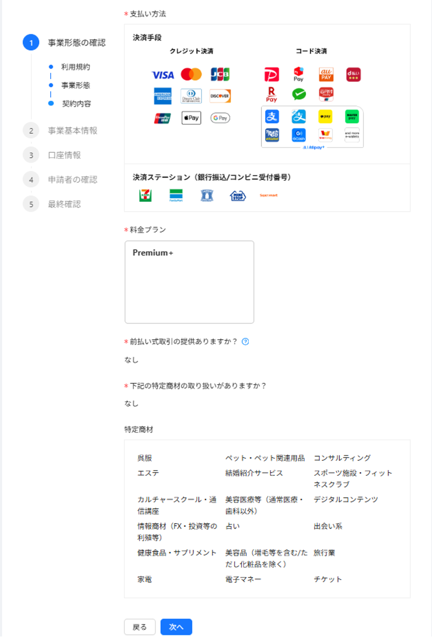
Task: Click the blue GCash icon
Action: coord(299,135)
